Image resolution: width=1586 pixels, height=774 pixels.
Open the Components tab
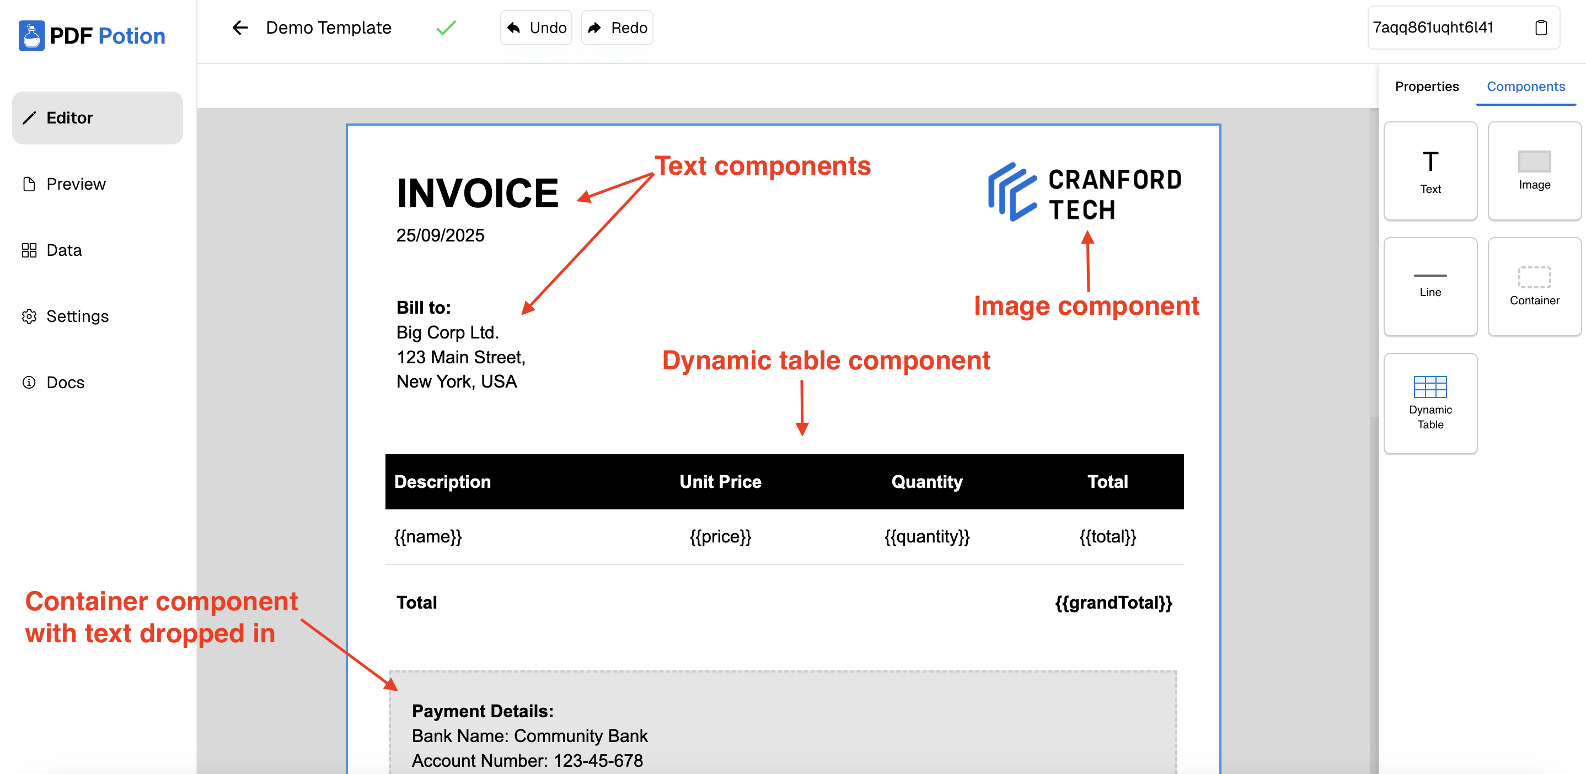tap(1525, 86)
